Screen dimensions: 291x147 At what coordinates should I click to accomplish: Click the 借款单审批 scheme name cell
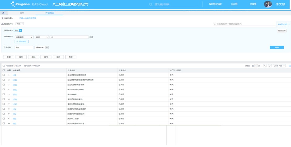tap(72, 94)
